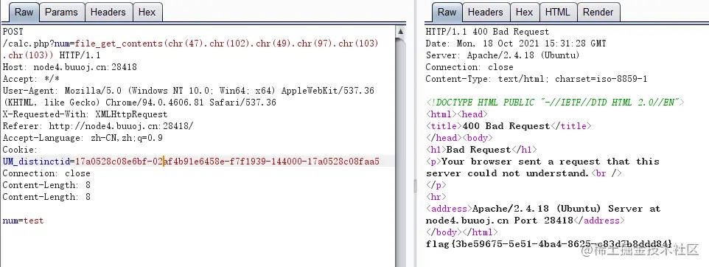Image resolution: width=709 pixels, height=267 pixels.
Task: Click the response Date header line
Action: pos(516,44)
